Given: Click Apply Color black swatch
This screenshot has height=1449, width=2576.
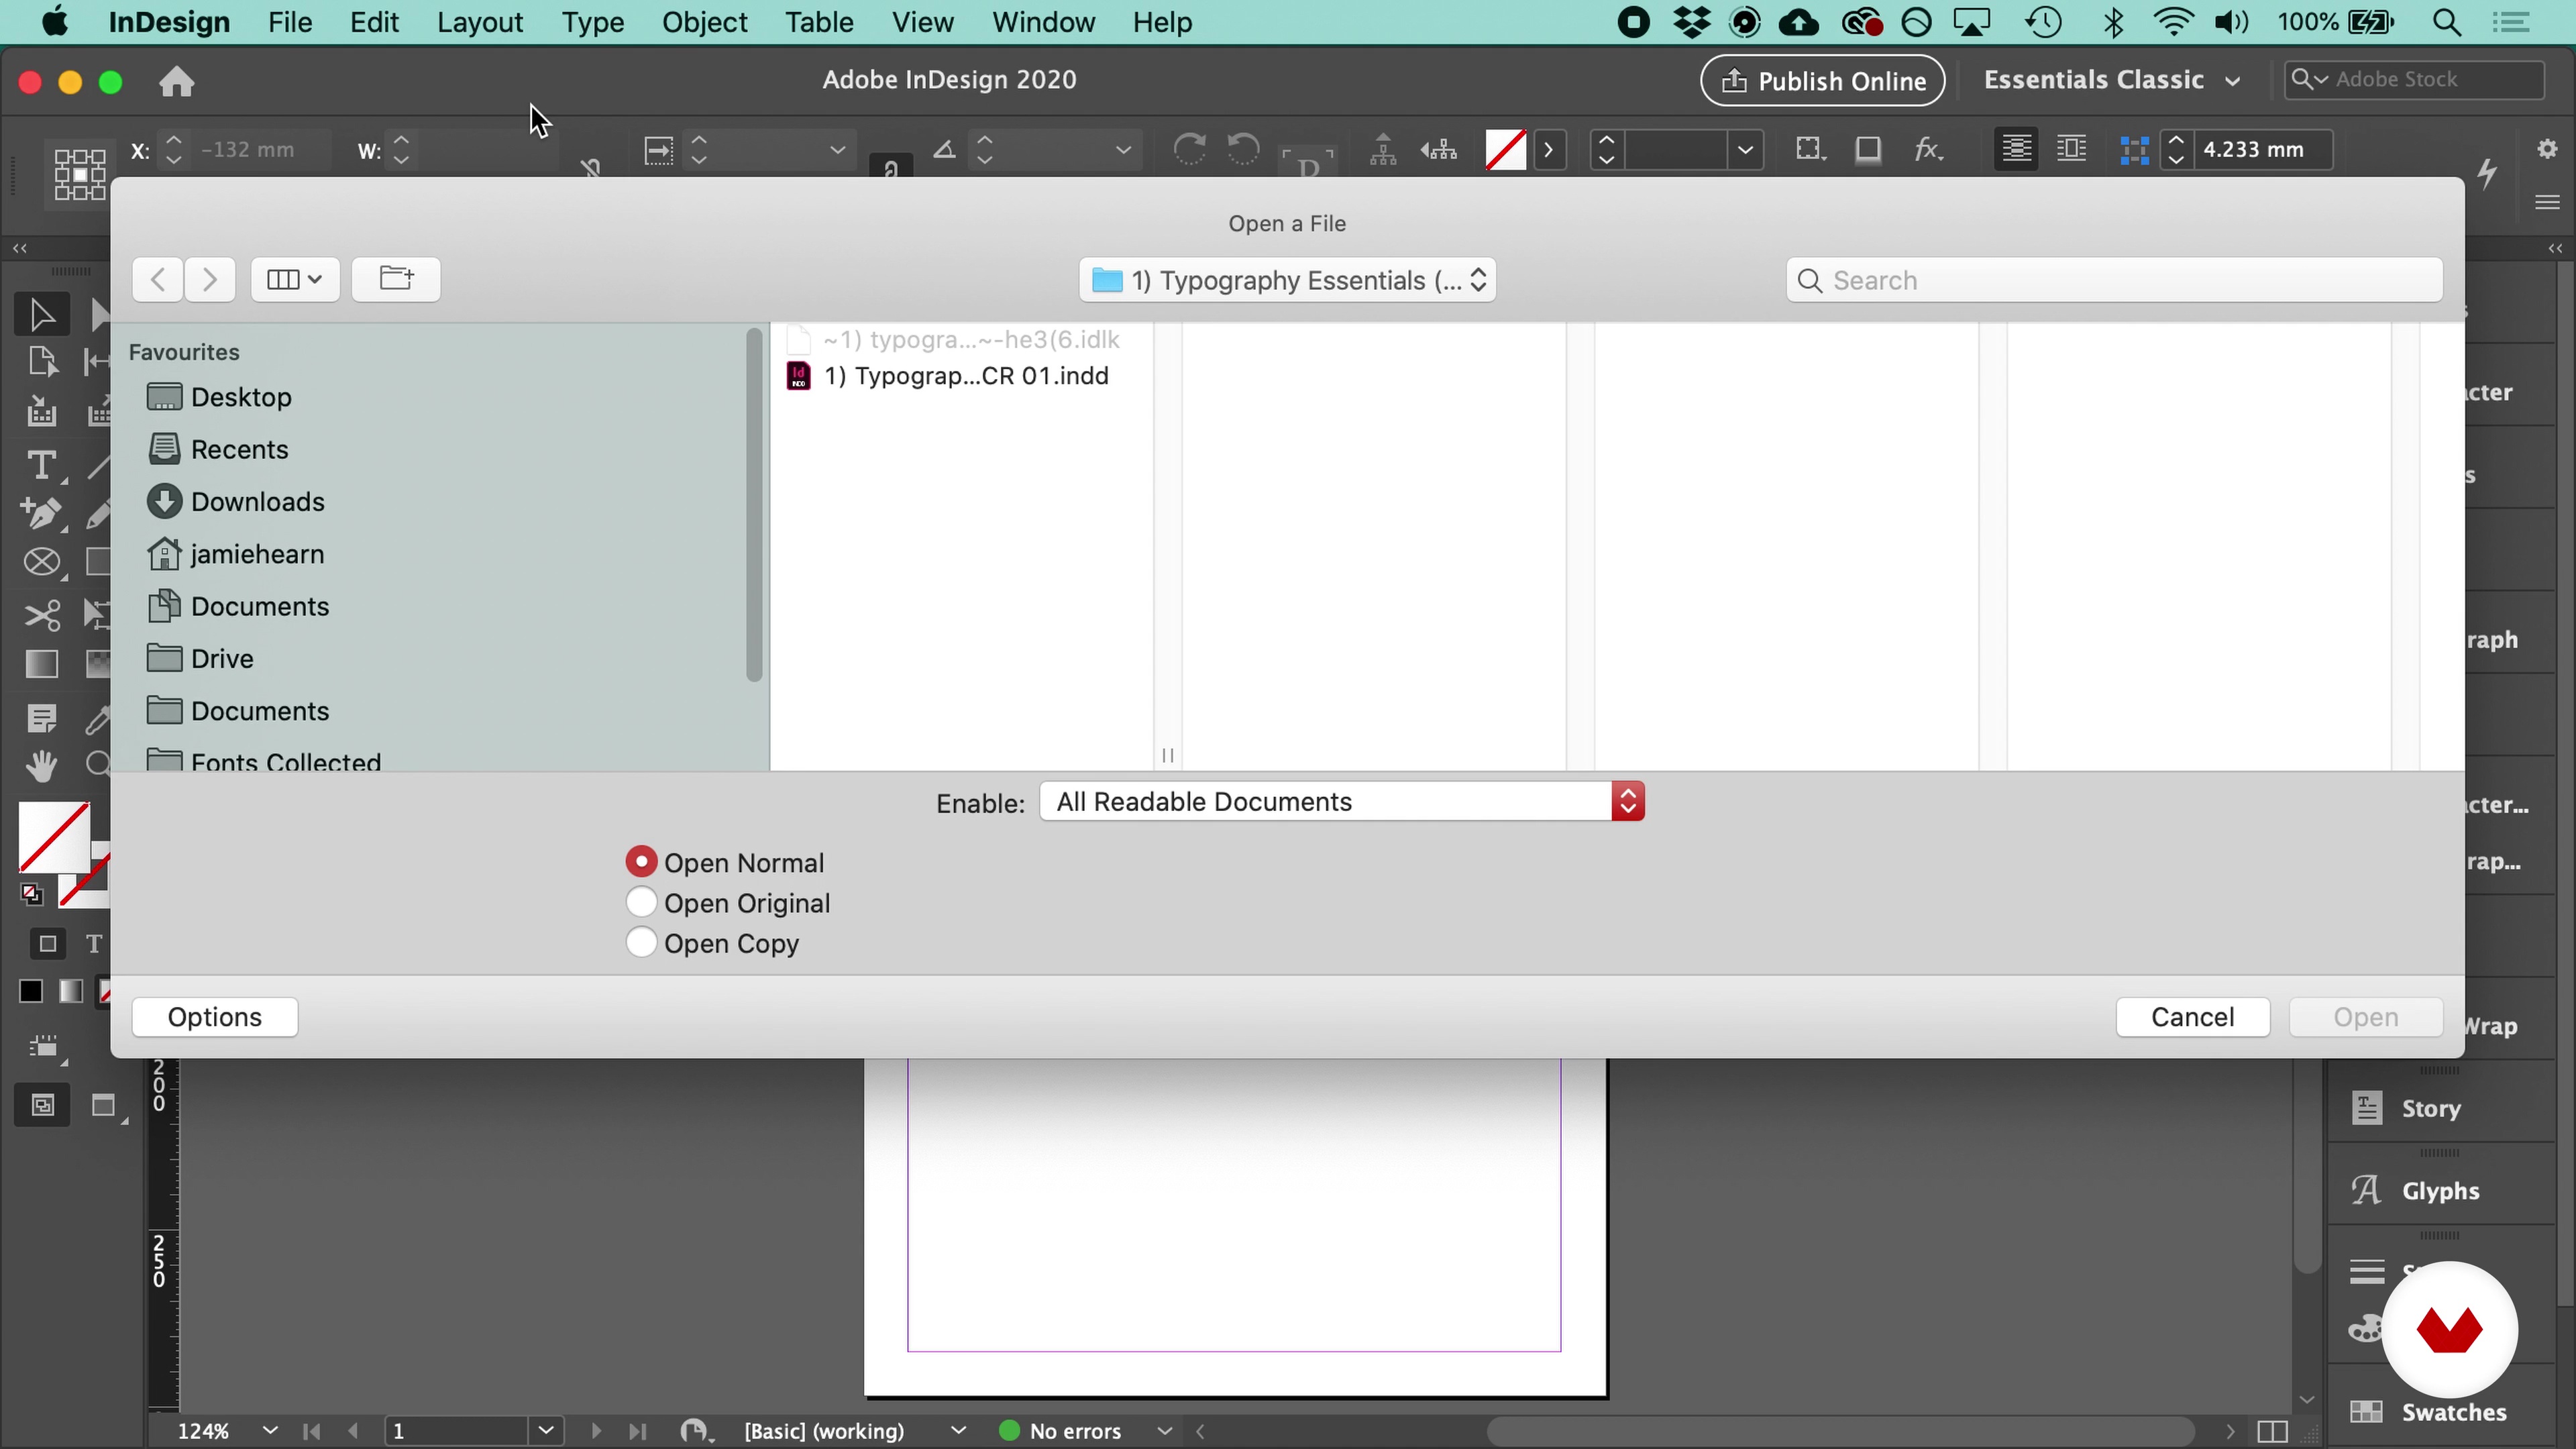Looking at the screenshot, I should click(x=31, y=991).
